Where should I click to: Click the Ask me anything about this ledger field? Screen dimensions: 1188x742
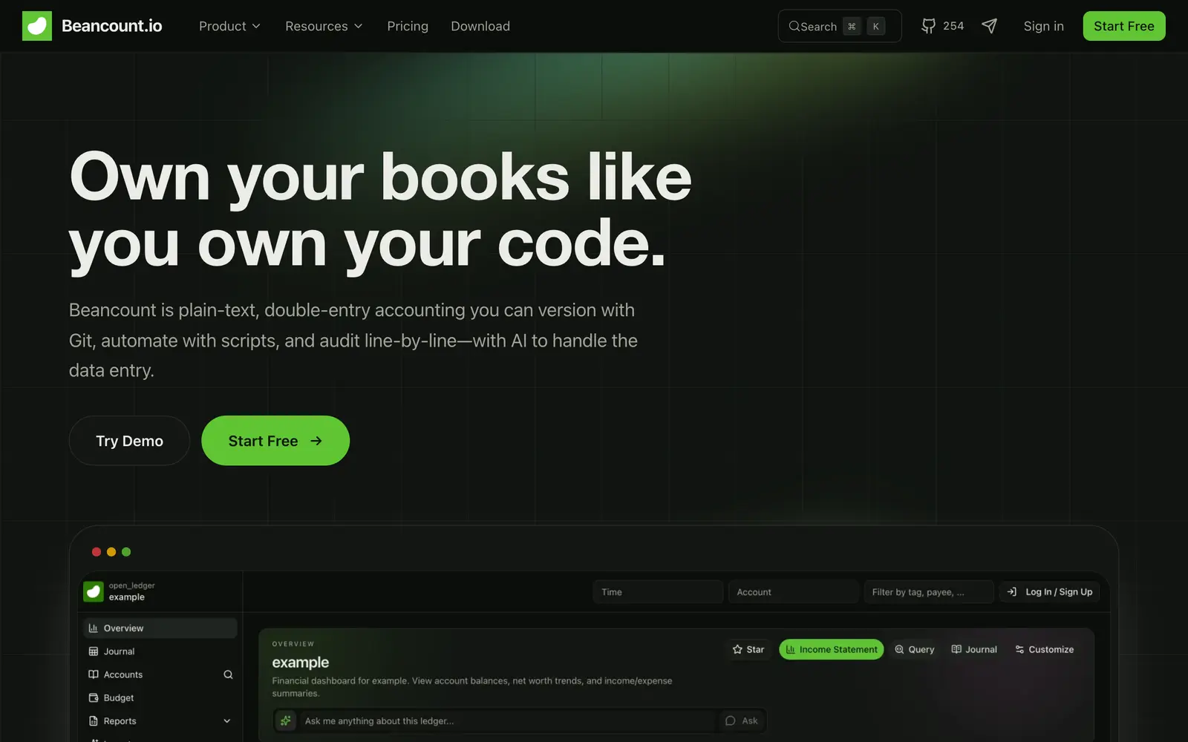pos(509,720)
